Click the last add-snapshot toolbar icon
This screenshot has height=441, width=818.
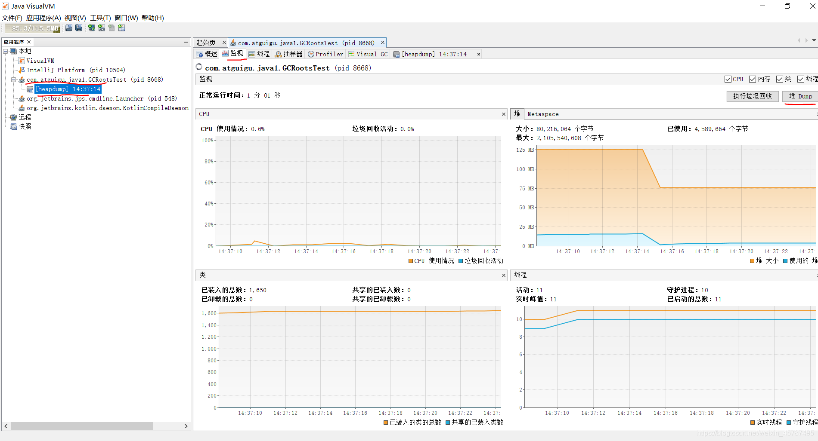[x=121, y=28]
